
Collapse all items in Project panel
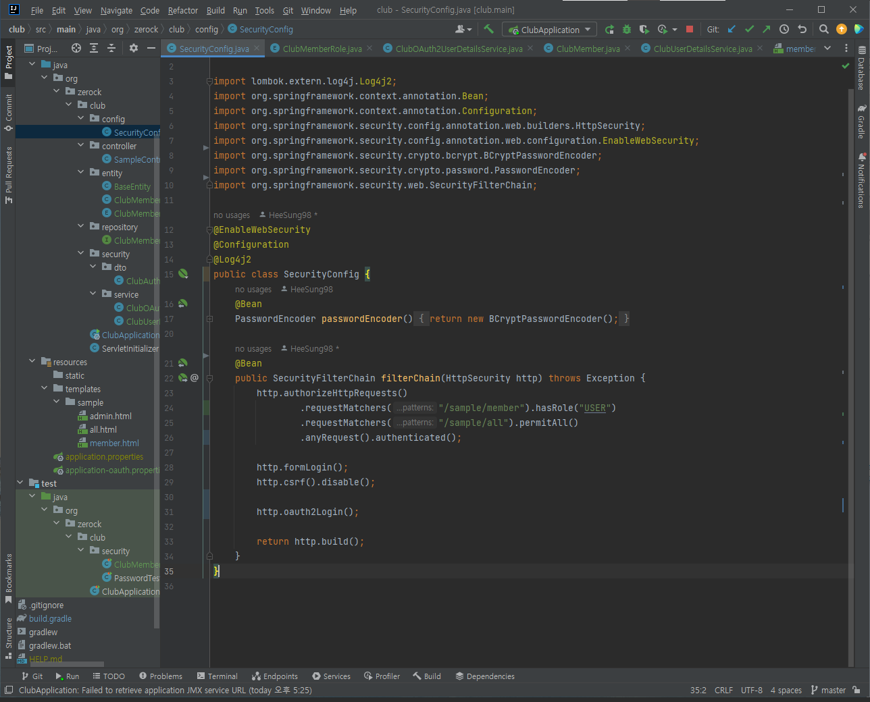point(111,48)
